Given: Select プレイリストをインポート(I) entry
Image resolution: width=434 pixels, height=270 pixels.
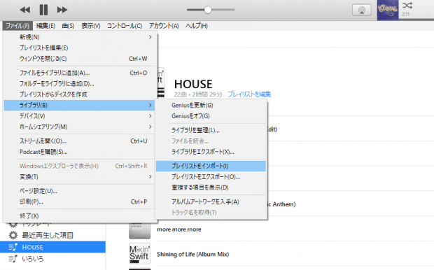Looking at the screenshot, I should [x=211, y=166].
